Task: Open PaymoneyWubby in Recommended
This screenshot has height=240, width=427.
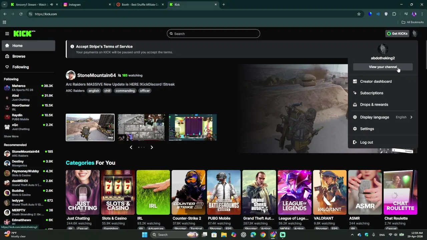Action: [28, 173]
